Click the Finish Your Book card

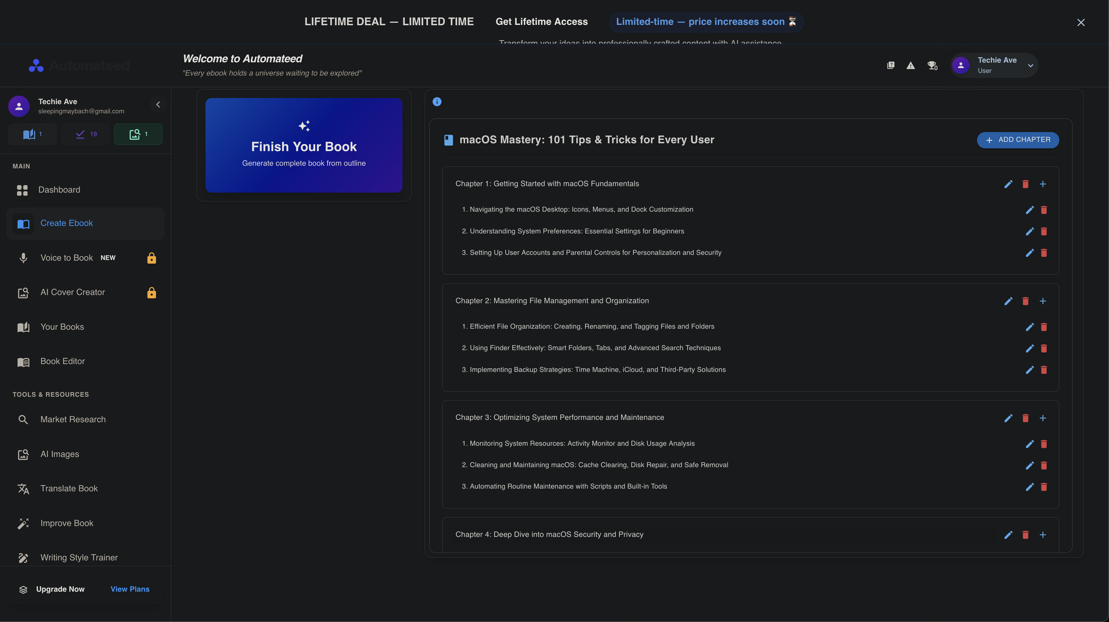pos(304,146)
